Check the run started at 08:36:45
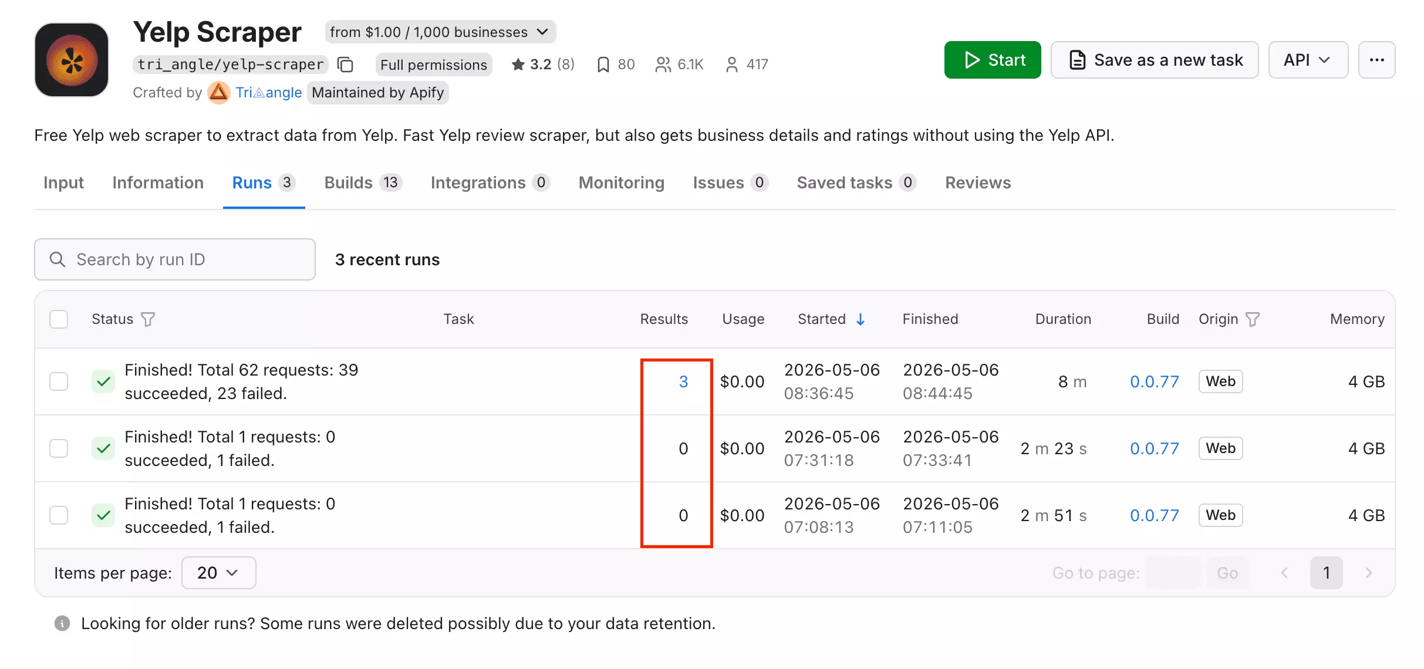 [x=59, y=381]
